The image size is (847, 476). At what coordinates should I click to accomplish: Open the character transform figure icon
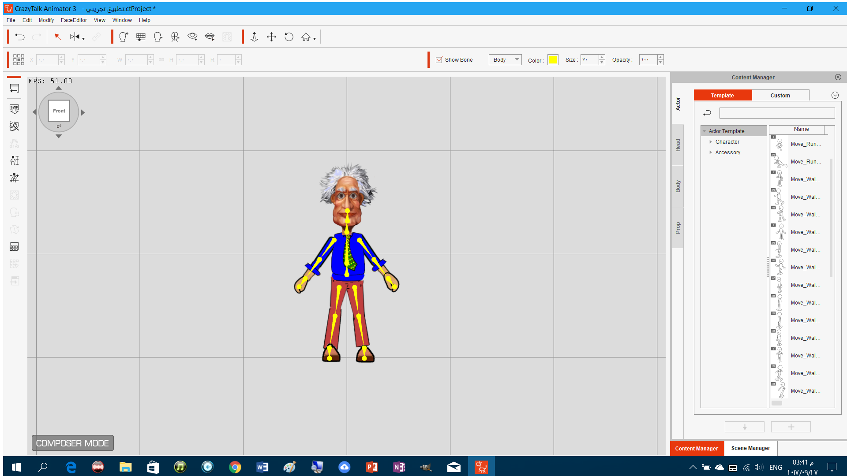point(14,178)
